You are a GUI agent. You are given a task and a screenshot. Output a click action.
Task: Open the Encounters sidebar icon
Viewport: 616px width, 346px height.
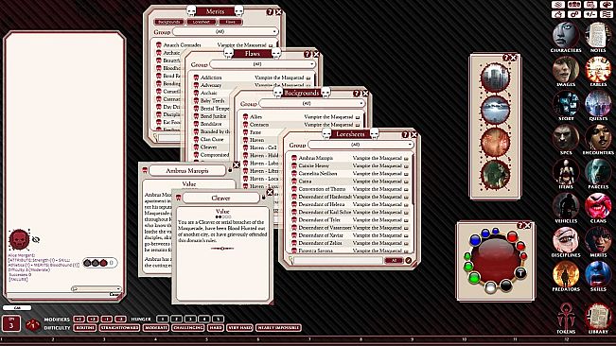598,138
